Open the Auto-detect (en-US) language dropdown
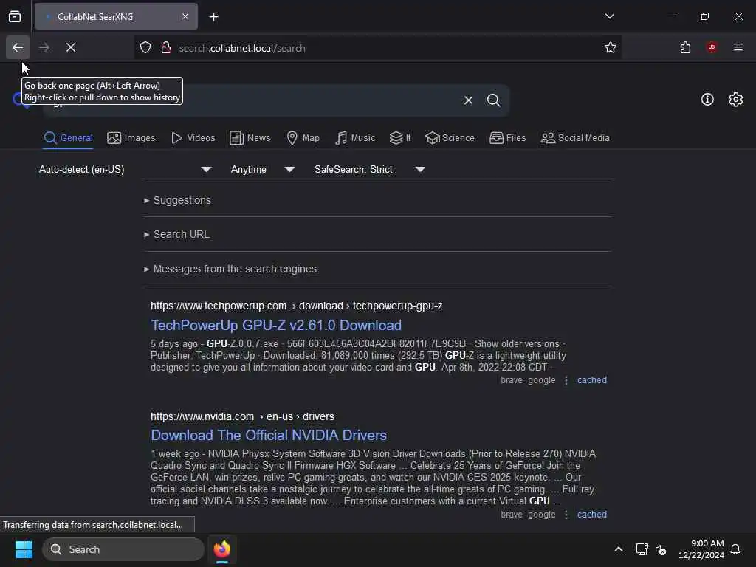Screen dimensions: 756x567 click(x=126, y=169)
